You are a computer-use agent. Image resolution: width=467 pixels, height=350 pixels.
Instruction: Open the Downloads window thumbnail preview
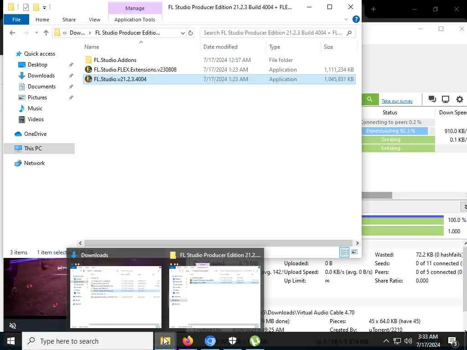coord(116,297)
